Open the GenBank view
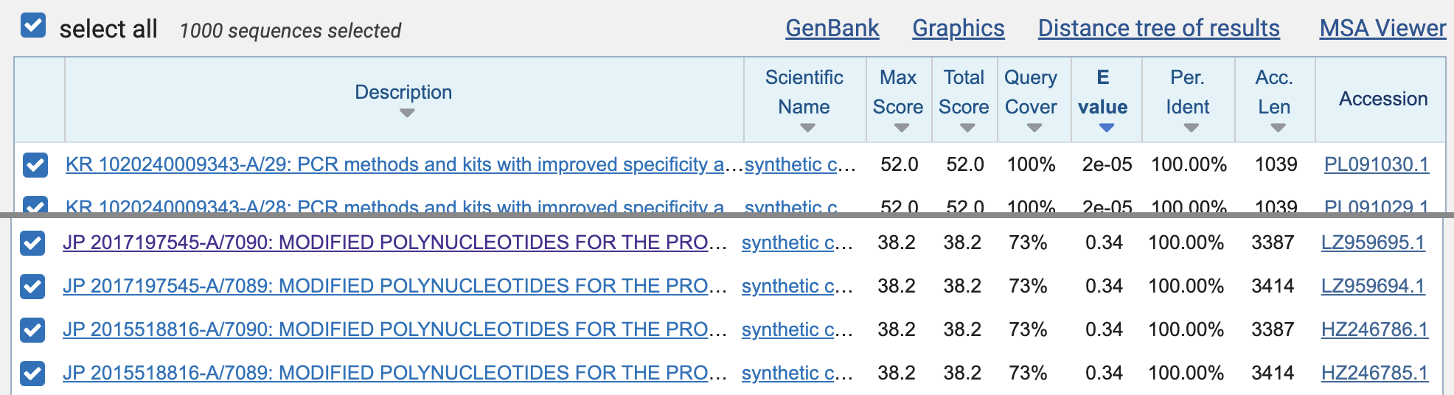This screenshot has height=395, width=1454. click(x=832, y=28)
